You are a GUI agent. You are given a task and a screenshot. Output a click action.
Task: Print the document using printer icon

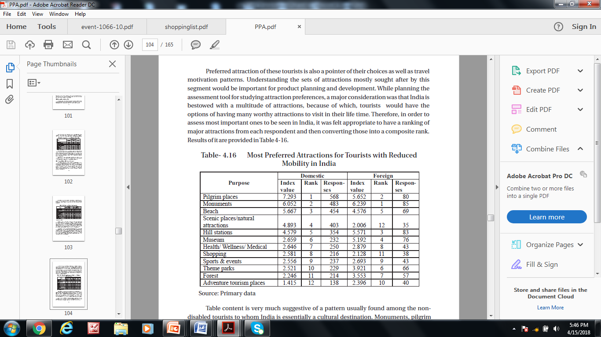tap(48, 45)
